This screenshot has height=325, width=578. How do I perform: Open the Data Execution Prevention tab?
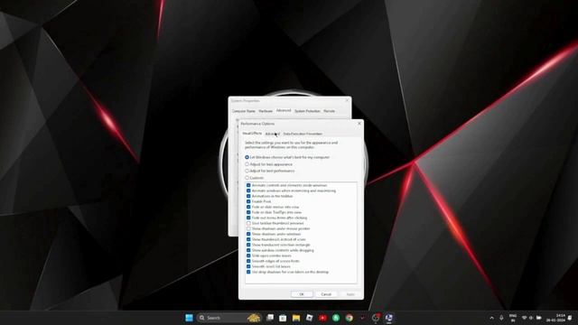point(303,134)
